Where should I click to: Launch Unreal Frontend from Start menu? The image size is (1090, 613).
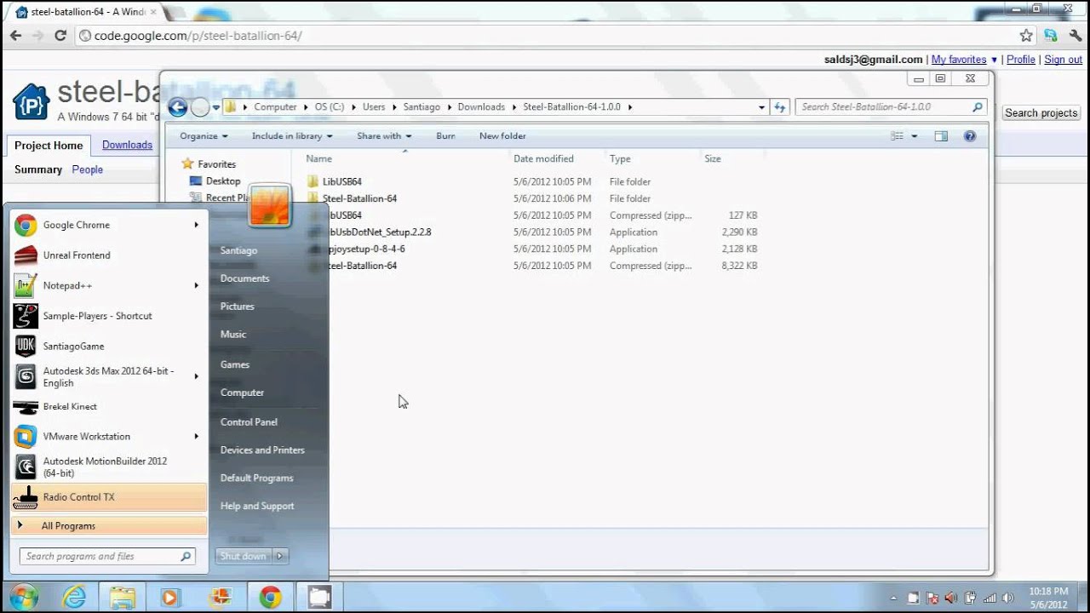(x=108, y=255)
